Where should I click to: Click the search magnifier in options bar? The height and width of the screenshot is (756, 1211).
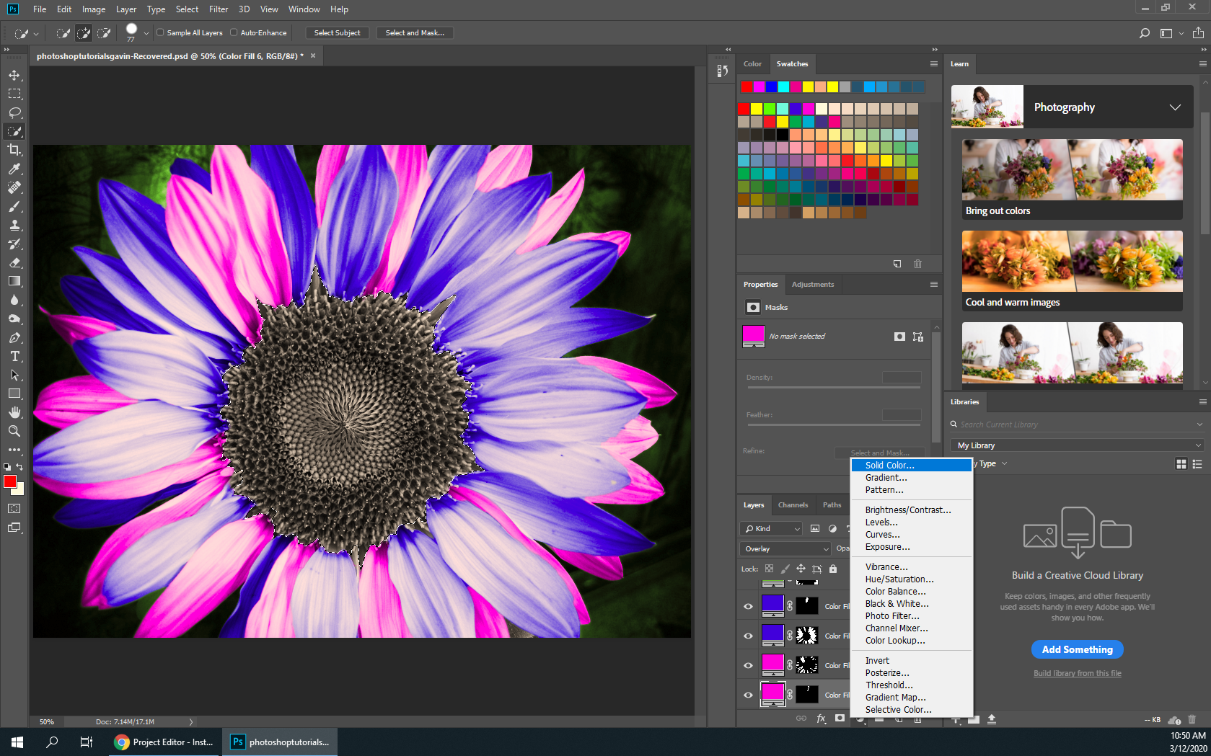click(x=1145, y=33)
